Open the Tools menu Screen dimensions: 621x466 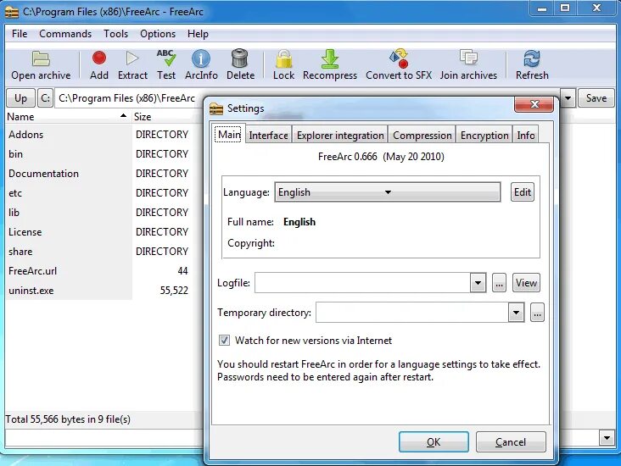115,34
